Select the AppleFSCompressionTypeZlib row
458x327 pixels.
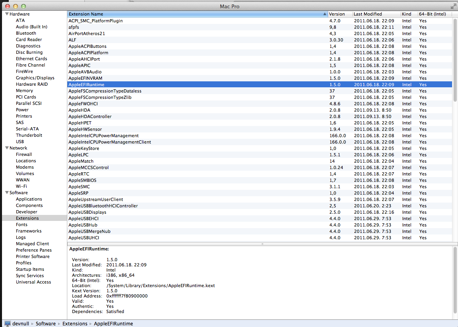260,97
